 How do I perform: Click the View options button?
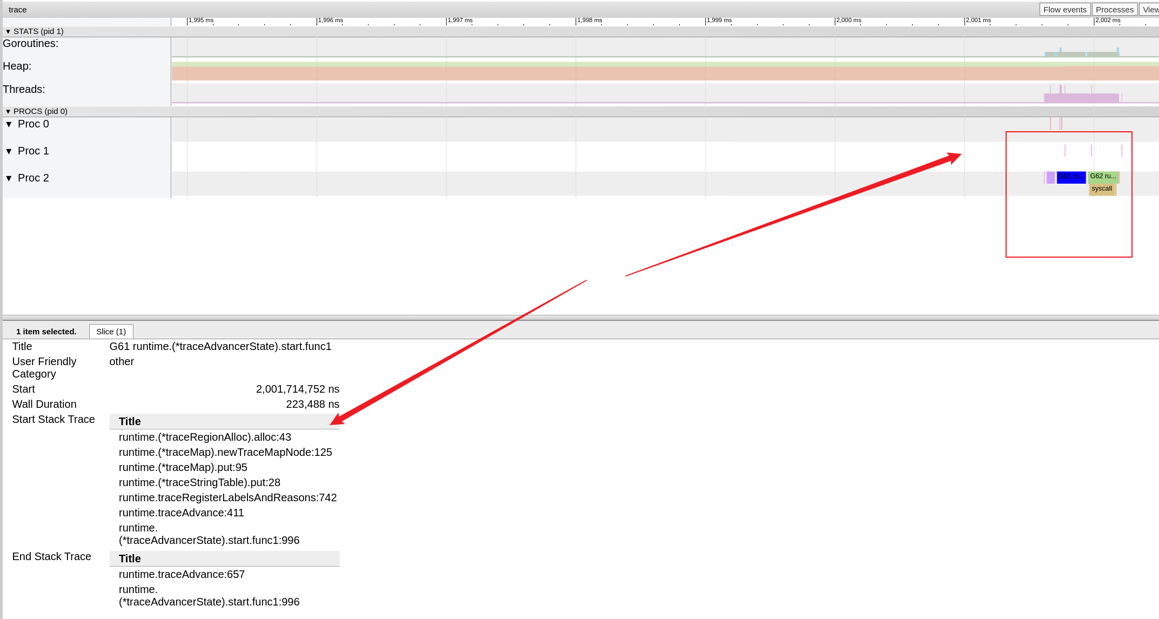coord(1150,10)
